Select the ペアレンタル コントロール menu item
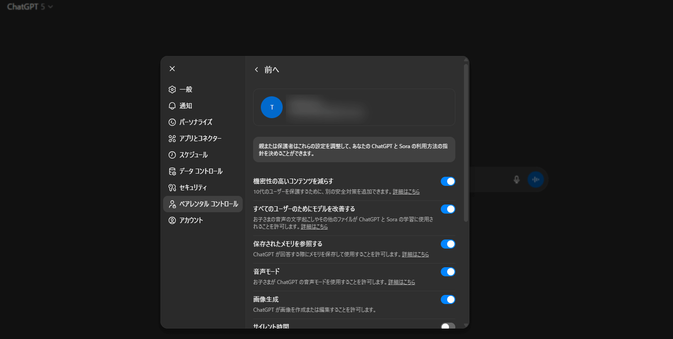The image size is (673, 339). click(x=203, y=204)
